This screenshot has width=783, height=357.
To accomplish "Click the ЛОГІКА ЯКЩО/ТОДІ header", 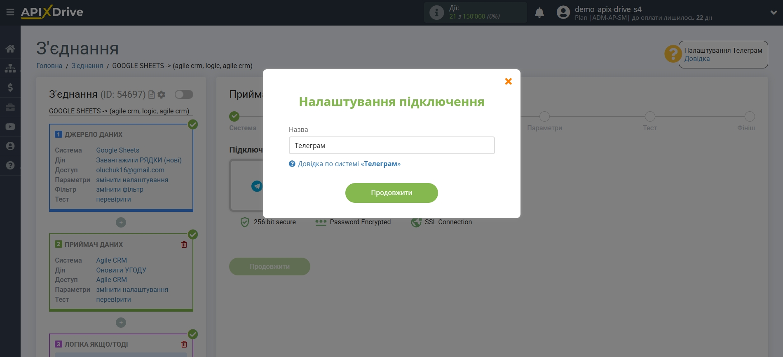I will click(x=96, y=345).
